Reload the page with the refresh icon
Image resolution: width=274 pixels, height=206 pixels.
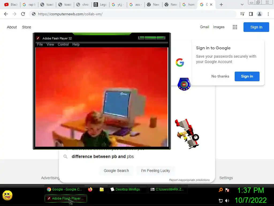coord(23,14)
